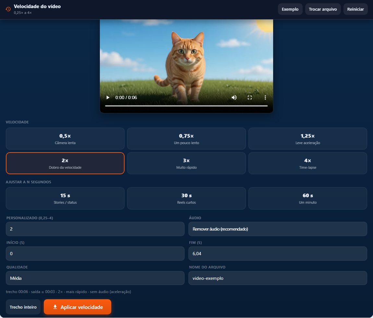Click Trocar arquivo button

pyautogui.click(x=323, y=9)
